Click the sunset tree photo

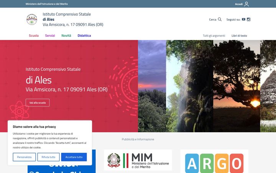tap(237, 86)
